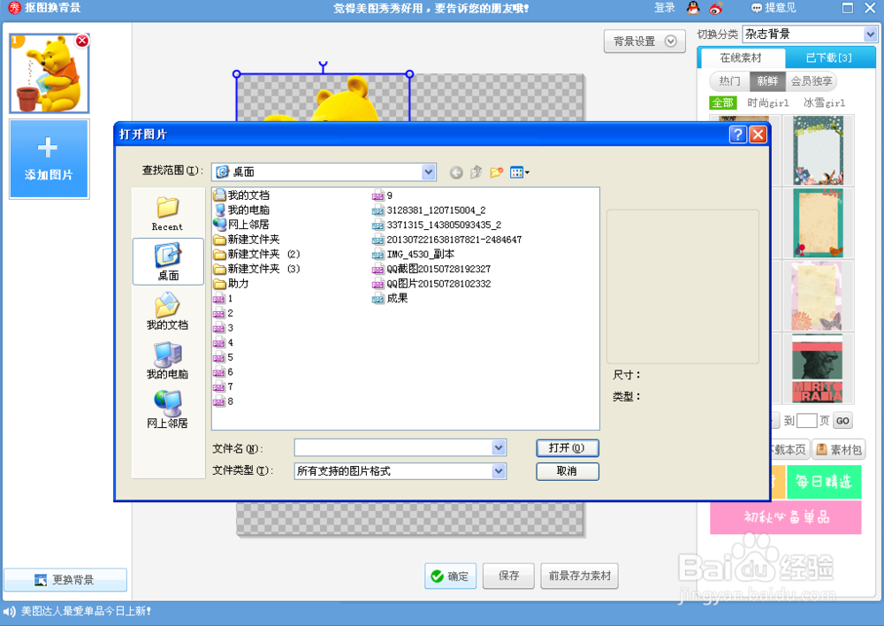
Task: Switch to the 在线素材 tab
Action: pyautogui.click(x=741, y=57)
